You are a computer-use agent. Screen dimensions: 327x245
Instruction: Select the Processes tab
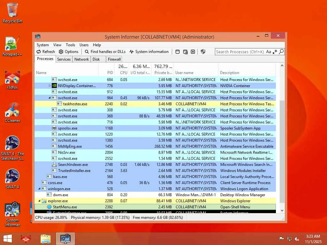click(45, 59)
